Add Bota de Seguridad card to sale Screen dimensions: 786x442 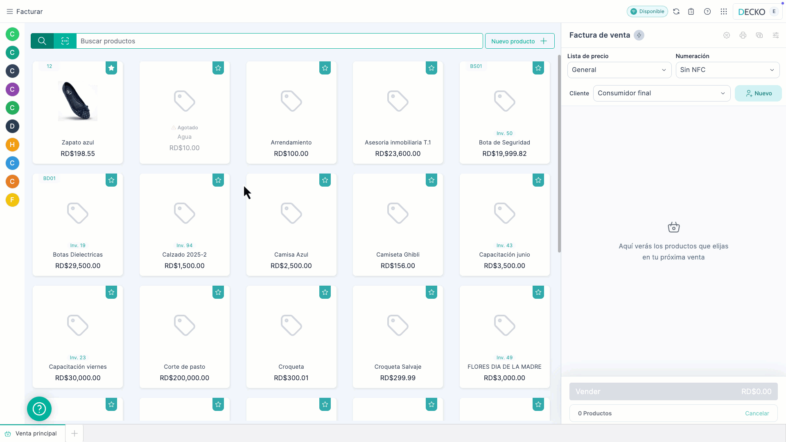(504, 113)
